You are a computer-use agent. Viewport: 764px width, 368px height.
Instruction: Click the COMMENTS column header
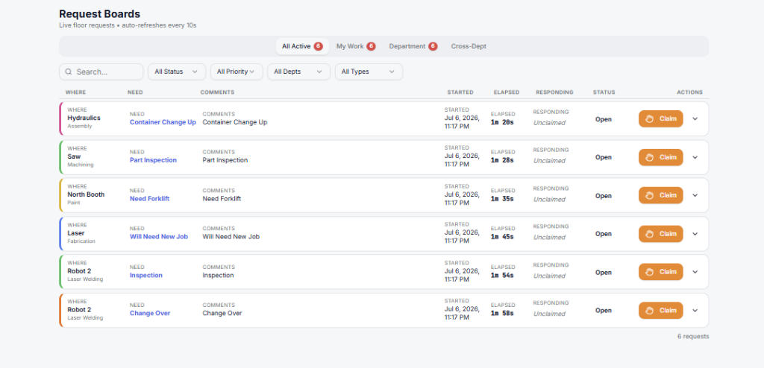coord(217,92)
